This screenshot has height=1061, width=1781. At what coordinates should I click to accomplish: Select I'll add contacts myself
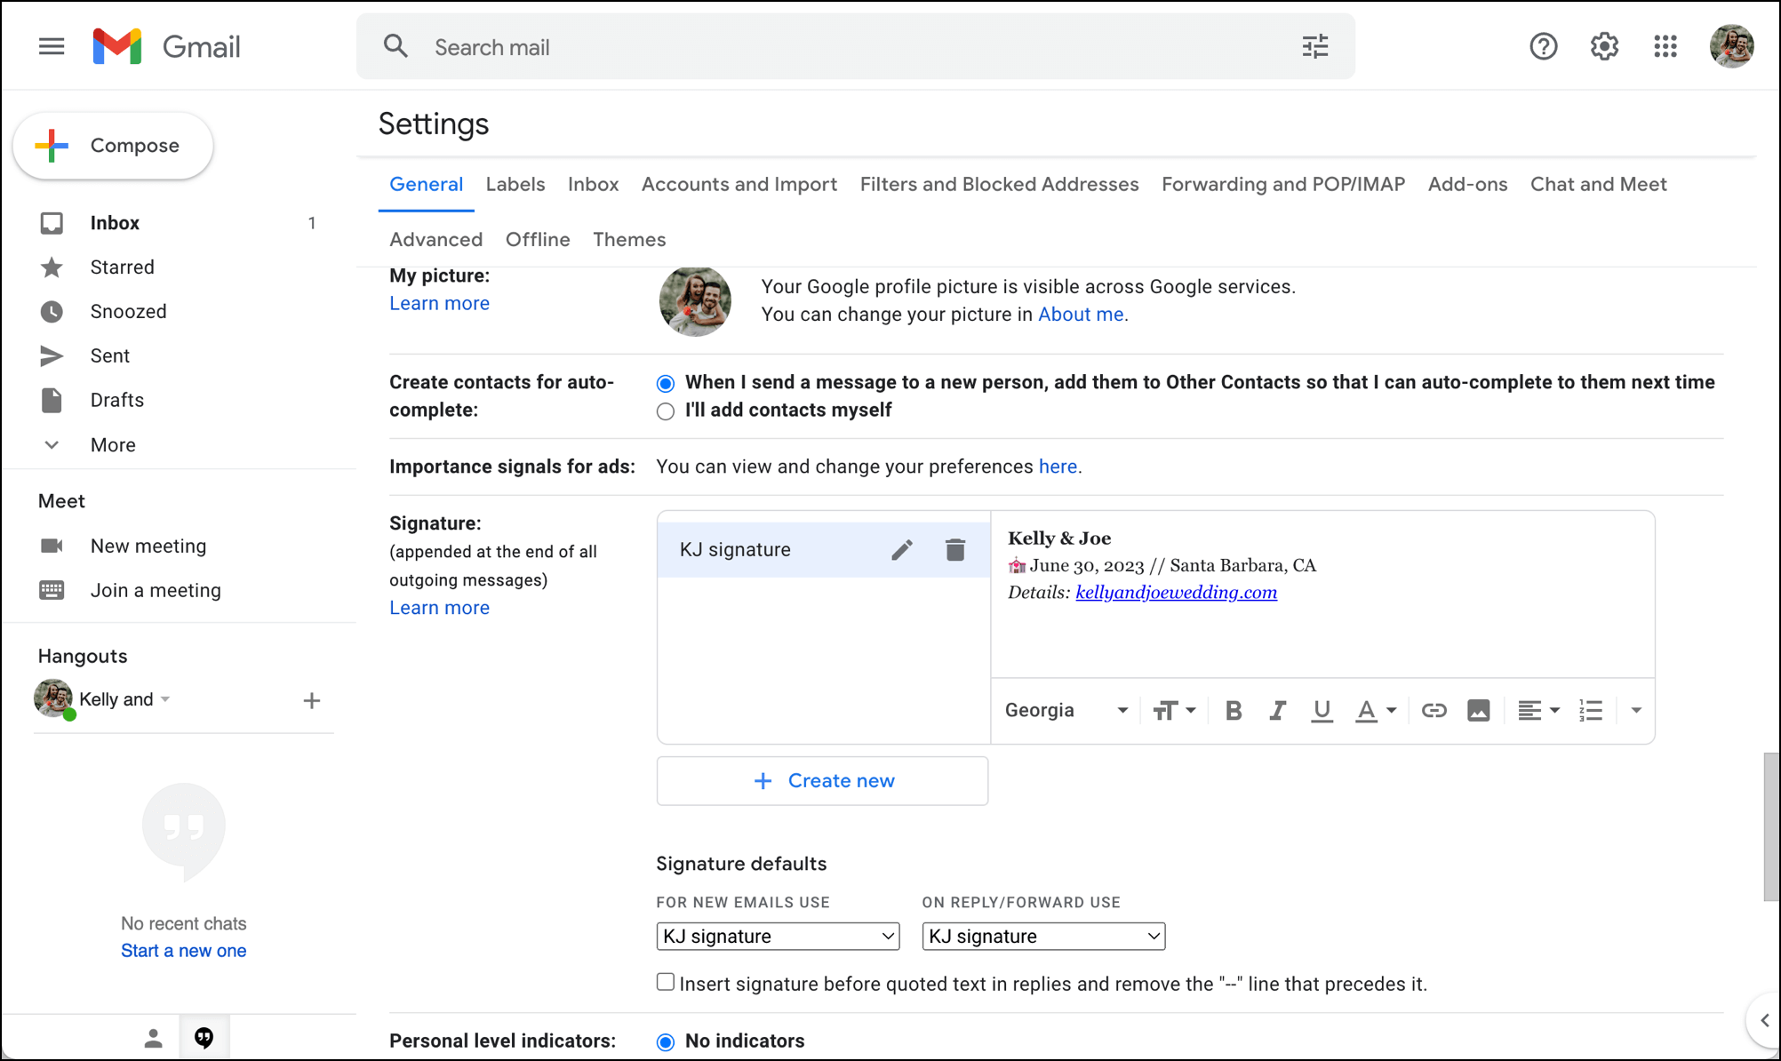coord(666,411)
